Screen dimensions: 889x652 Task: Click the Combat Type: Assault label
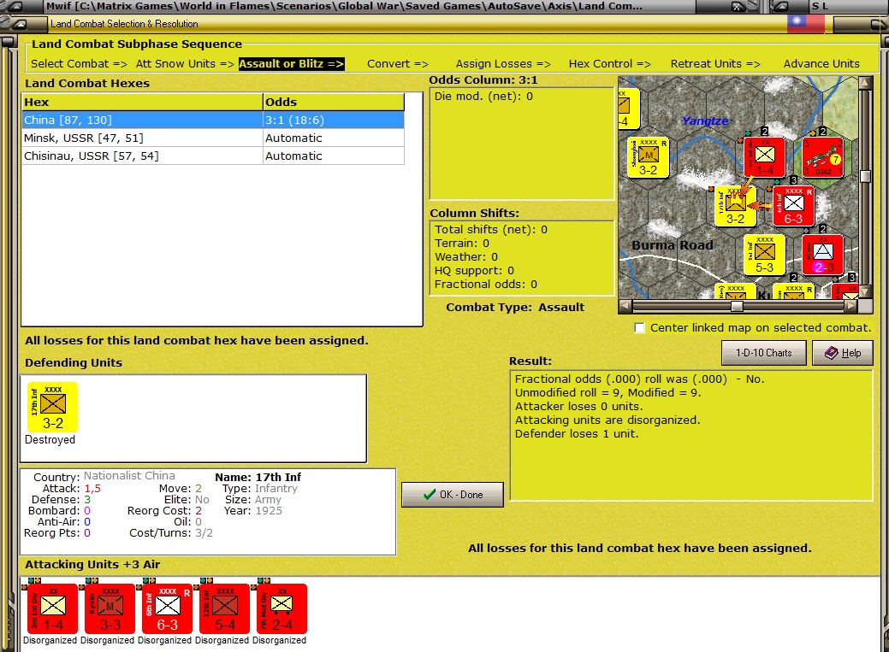tap(515, 307)
